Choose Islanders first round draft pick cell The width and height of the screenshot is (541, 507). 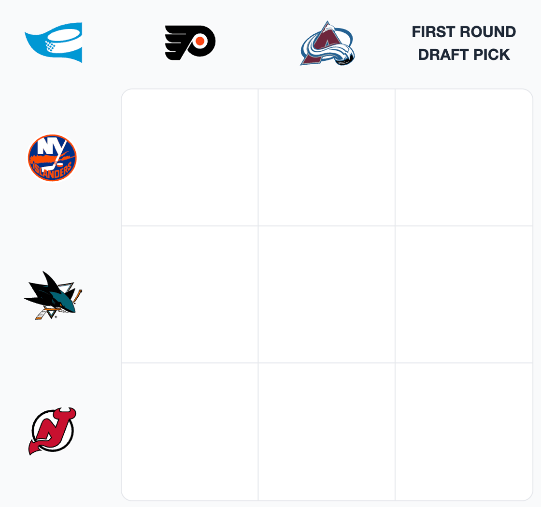pos(464,158)
